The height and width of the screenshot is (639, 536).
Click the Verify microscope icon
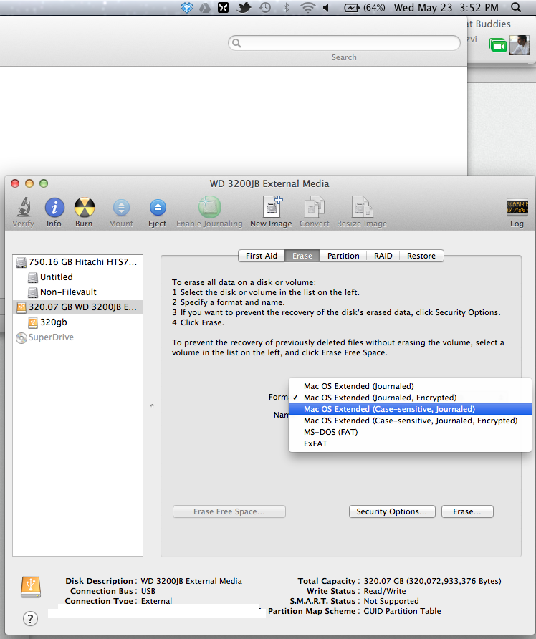coord(24,207)
